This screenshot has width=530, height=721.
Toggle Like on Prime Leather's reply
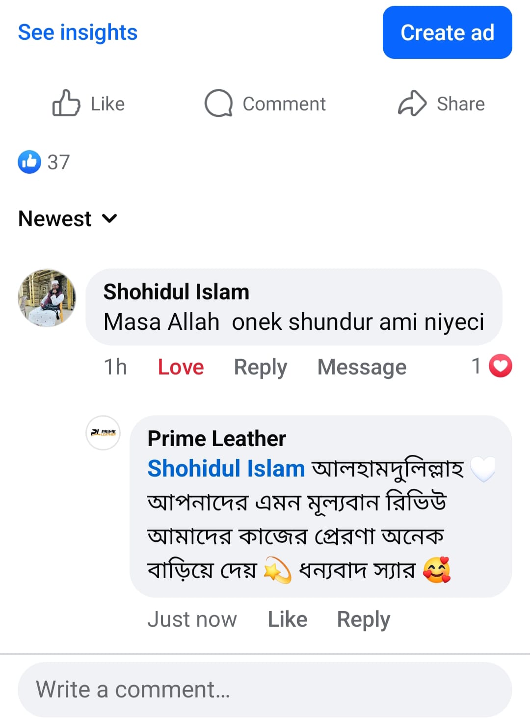pyautogui.click(x=288, y=619)
